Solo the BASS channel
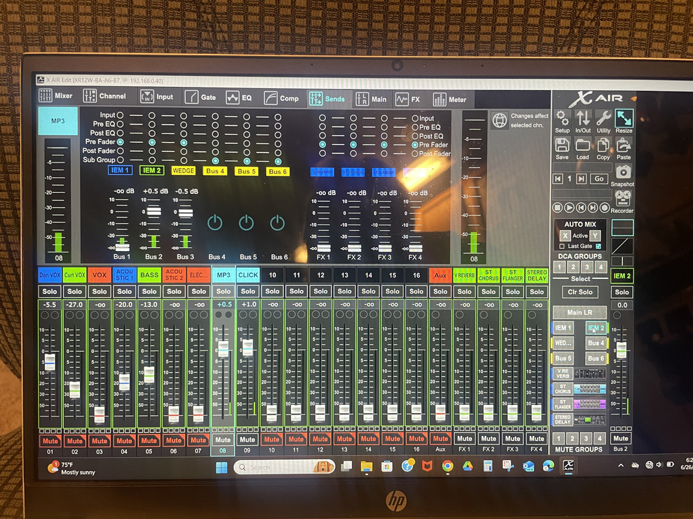693x519 pixels. pos(149,291)
